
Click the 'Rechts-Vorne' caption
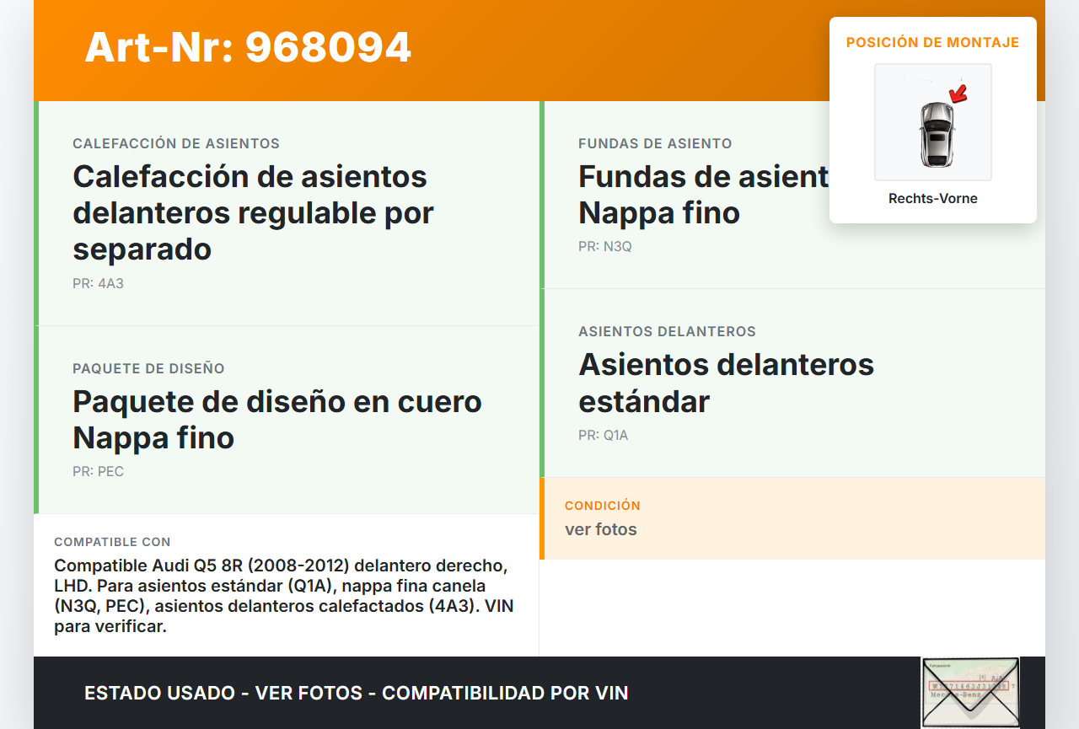point(933,199)
